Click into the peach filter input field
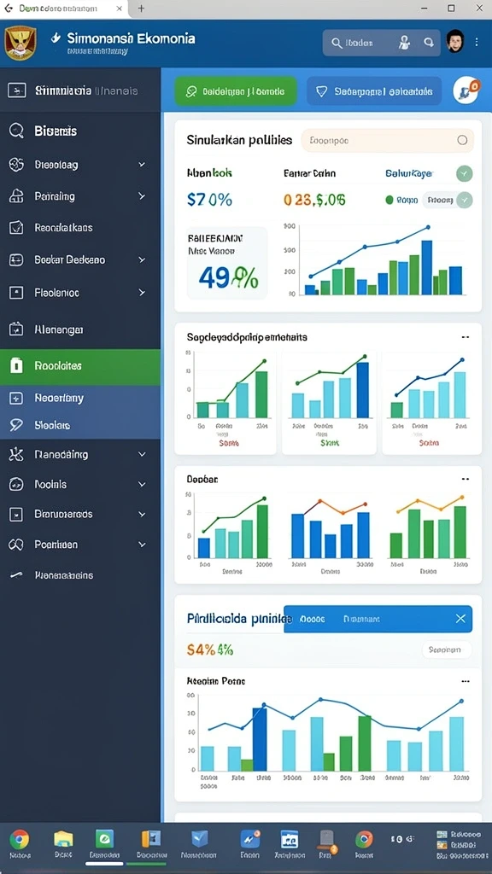Screen dimensions: 492x874 pos(387,141)
